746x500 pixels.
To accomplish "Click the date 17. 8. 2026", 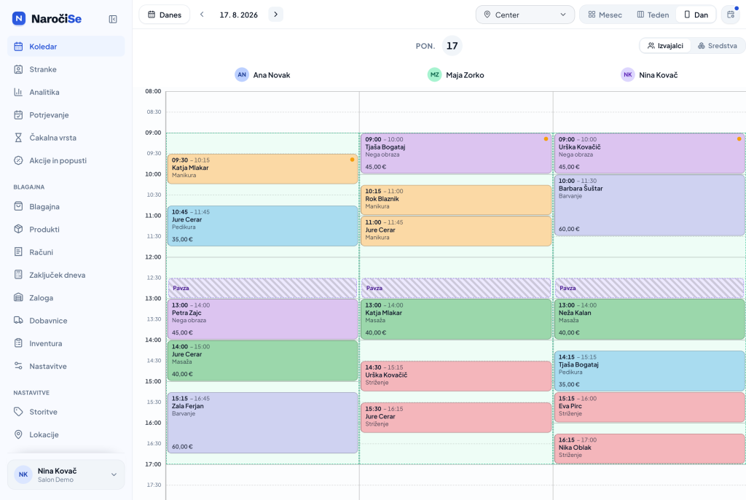I will [x=239, y=15].
